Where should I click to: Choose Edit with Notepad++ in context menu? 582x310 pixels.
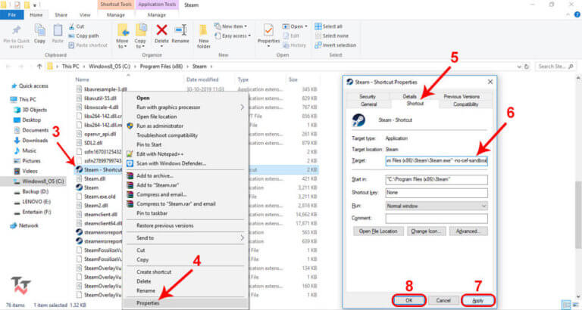click(x=160, y=154)
